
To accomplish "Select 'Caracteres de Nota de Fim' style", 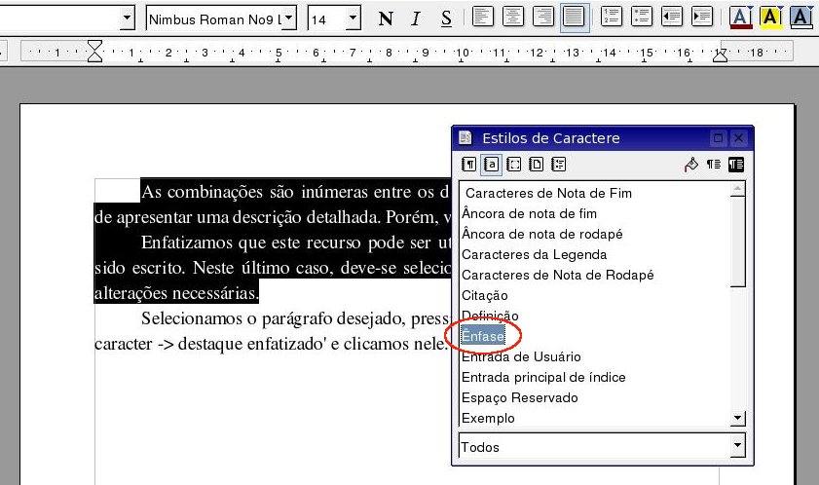I will tap(548, 193).
